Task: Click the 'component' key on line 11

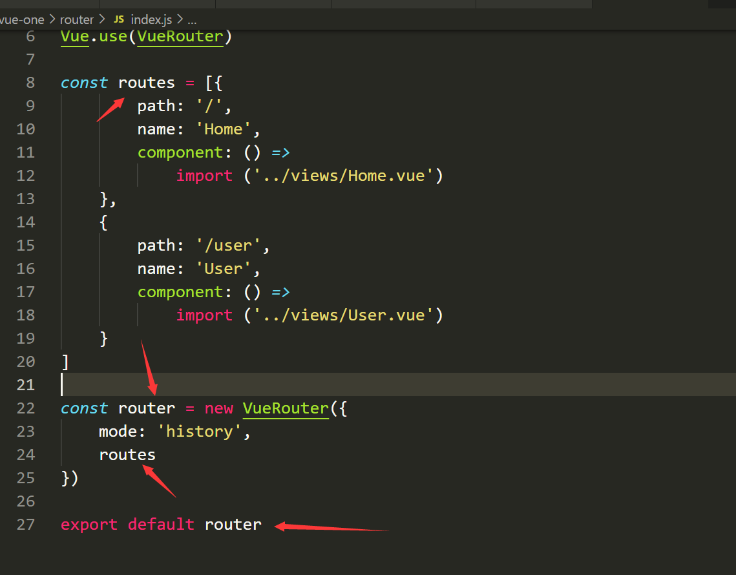Action: (x=180, y=152)
